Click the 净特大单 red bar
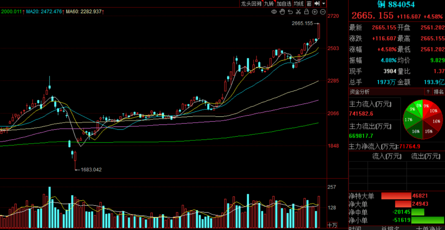The image size is (445, 230). click(396, 196)
